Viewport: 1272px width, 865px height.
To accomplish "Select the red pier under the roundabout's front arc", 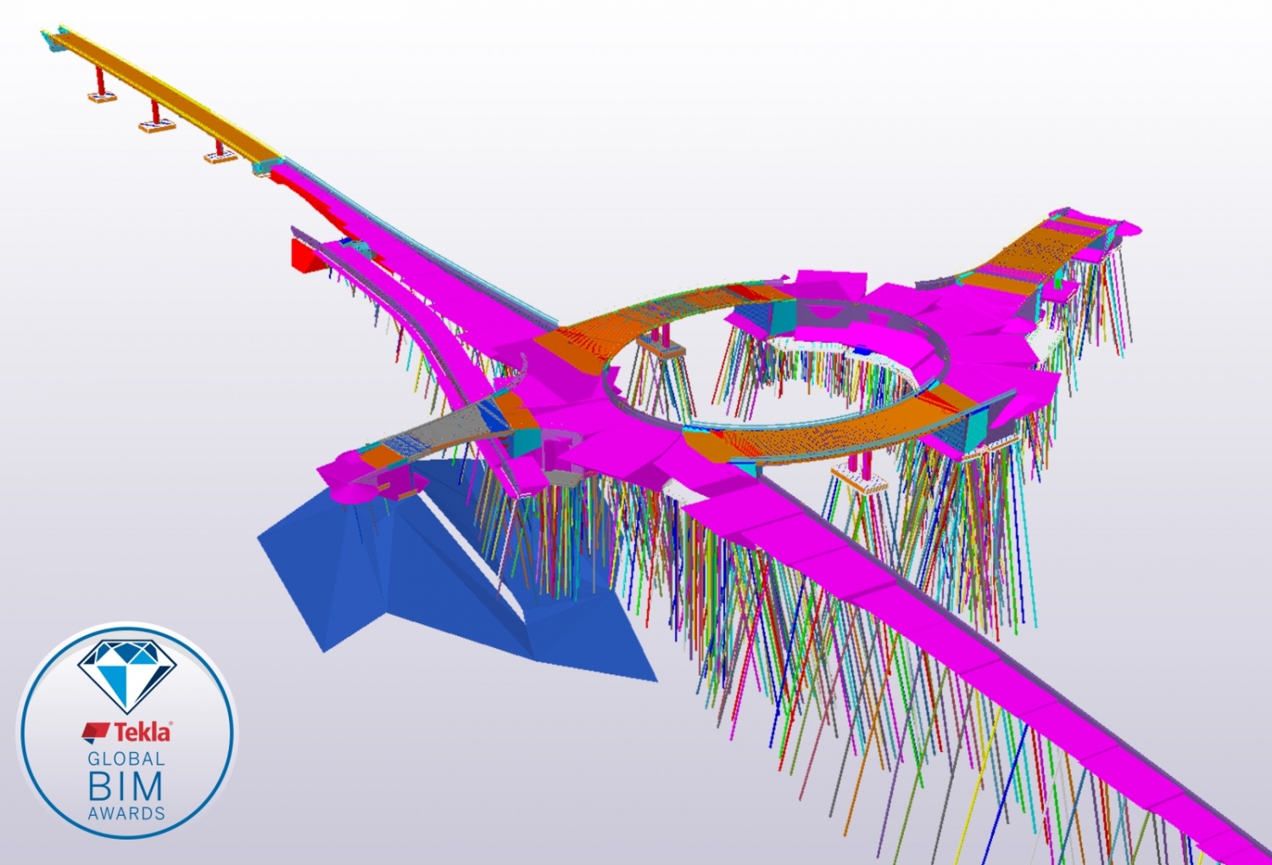I will (x=865, y=465).
